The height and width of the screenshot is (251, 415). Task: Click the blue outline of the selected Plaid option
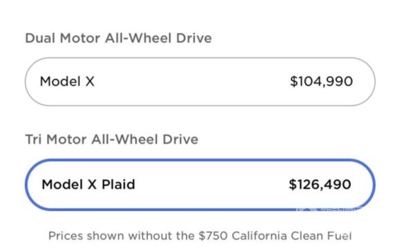pos(200,160)
